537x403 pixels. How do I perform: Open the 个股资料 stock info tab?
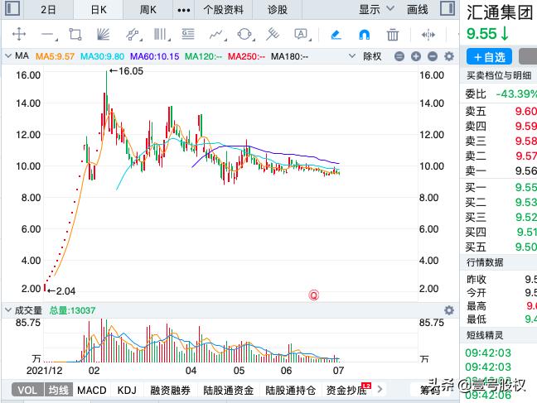click(224, 10)
